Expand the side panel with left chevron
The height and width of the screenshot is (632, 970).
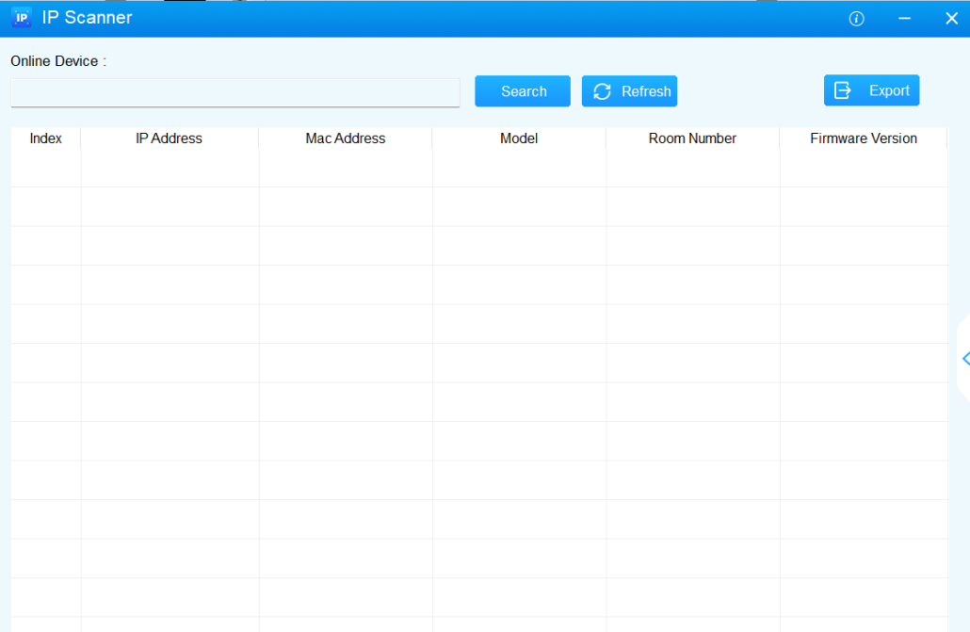(x=965, y=359)
